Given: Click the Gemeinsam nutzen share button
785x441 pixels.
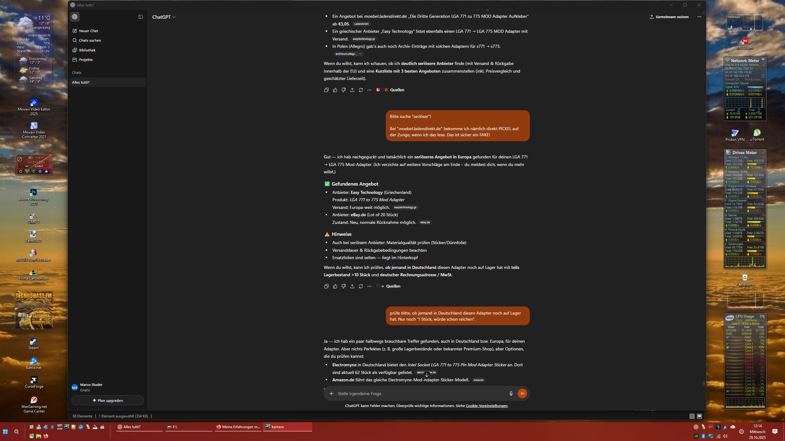Looking at the screenshot, I should 669,17.
